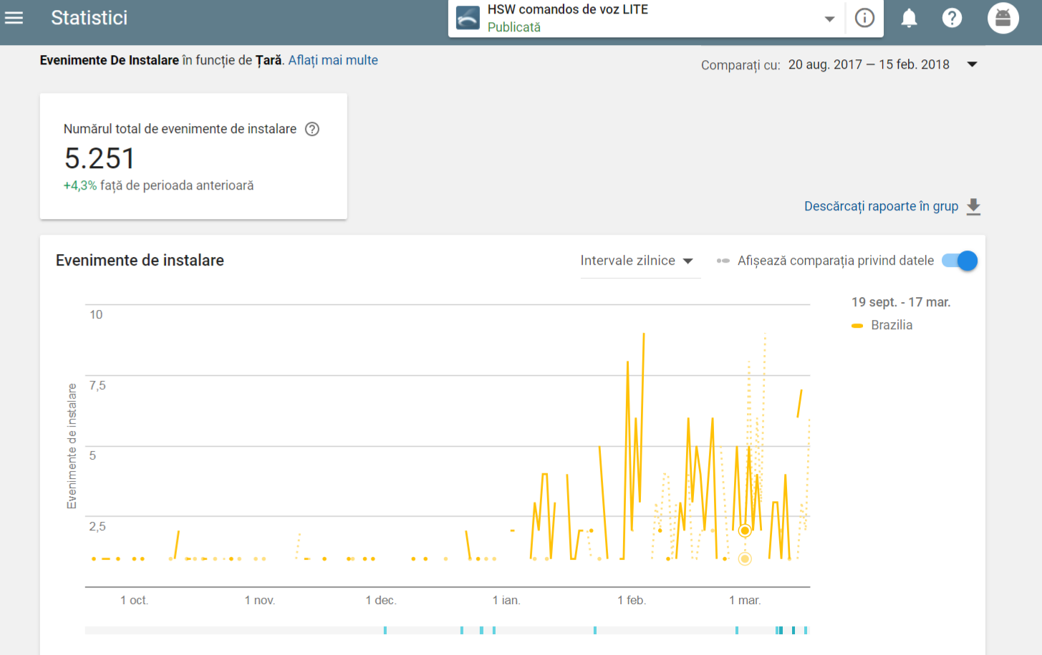This screenshot has height=655, width=1042.
Task: Expand the app selector dropdown arrow
Action: pos(829,19)
